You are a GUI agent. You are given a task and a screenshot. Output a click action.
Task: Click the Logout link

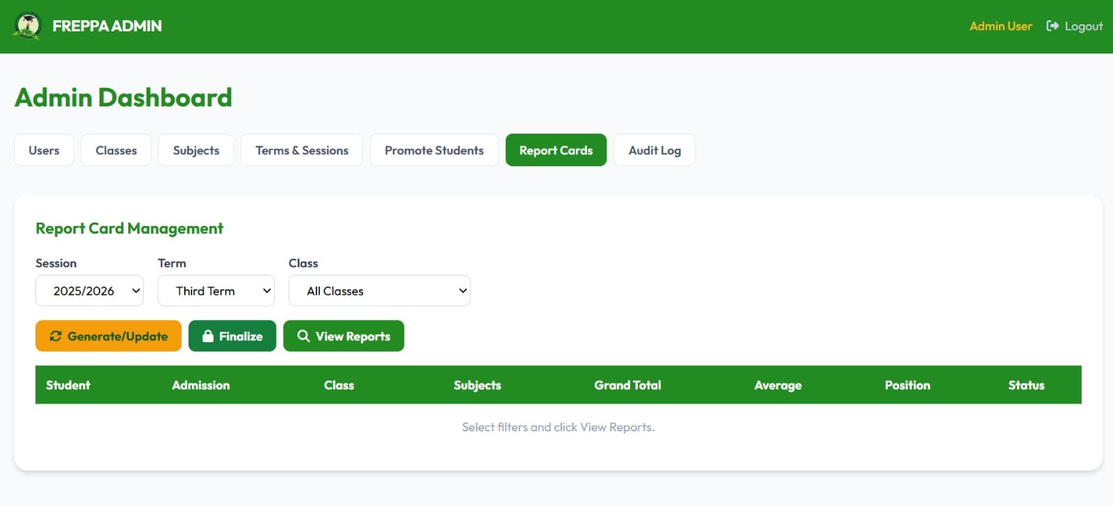pyautogui.click(x=1075, y=26)
